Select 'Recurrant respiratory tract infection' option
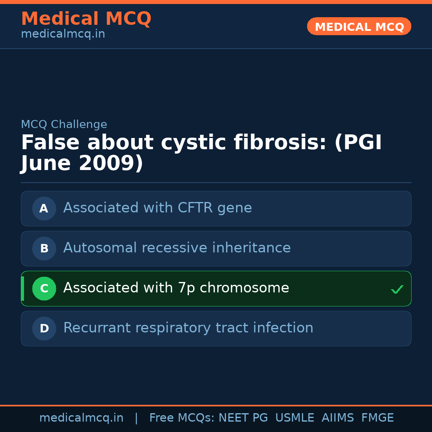432x432 pixels. [188, 328]
